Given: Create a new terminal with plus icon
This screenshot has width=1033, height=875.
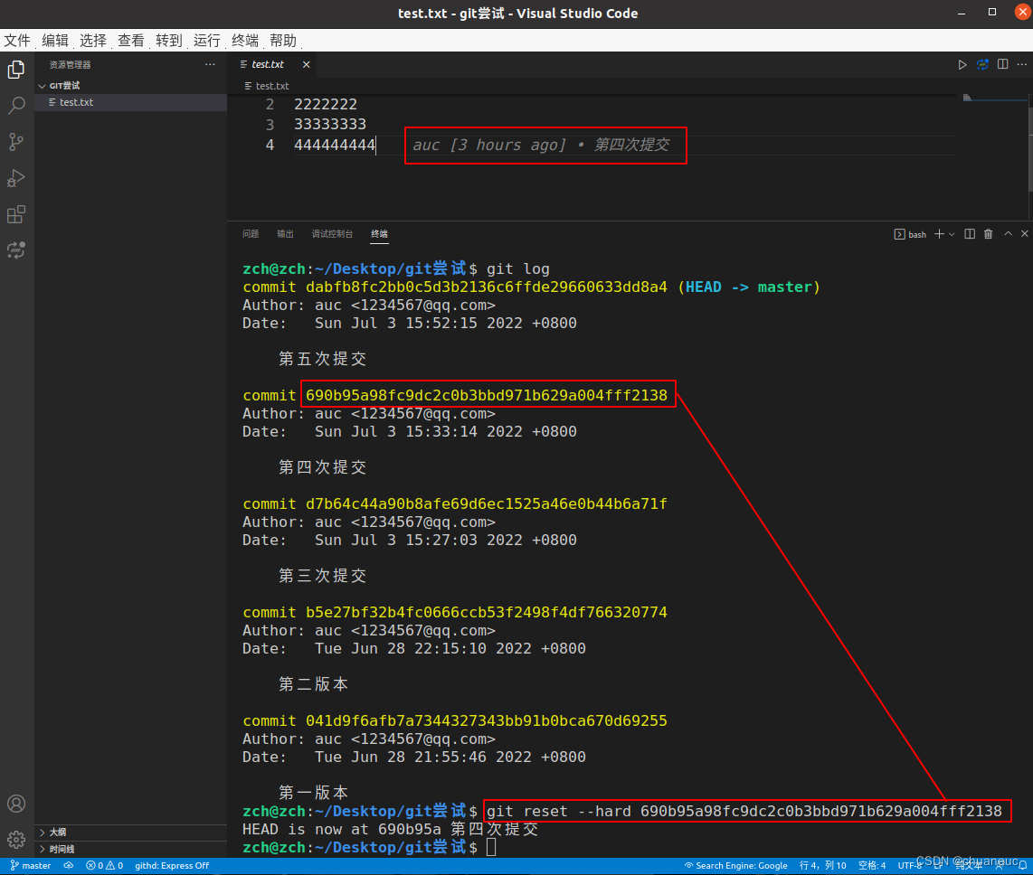Looking at the screenshot, I should [x=940, y=234].
